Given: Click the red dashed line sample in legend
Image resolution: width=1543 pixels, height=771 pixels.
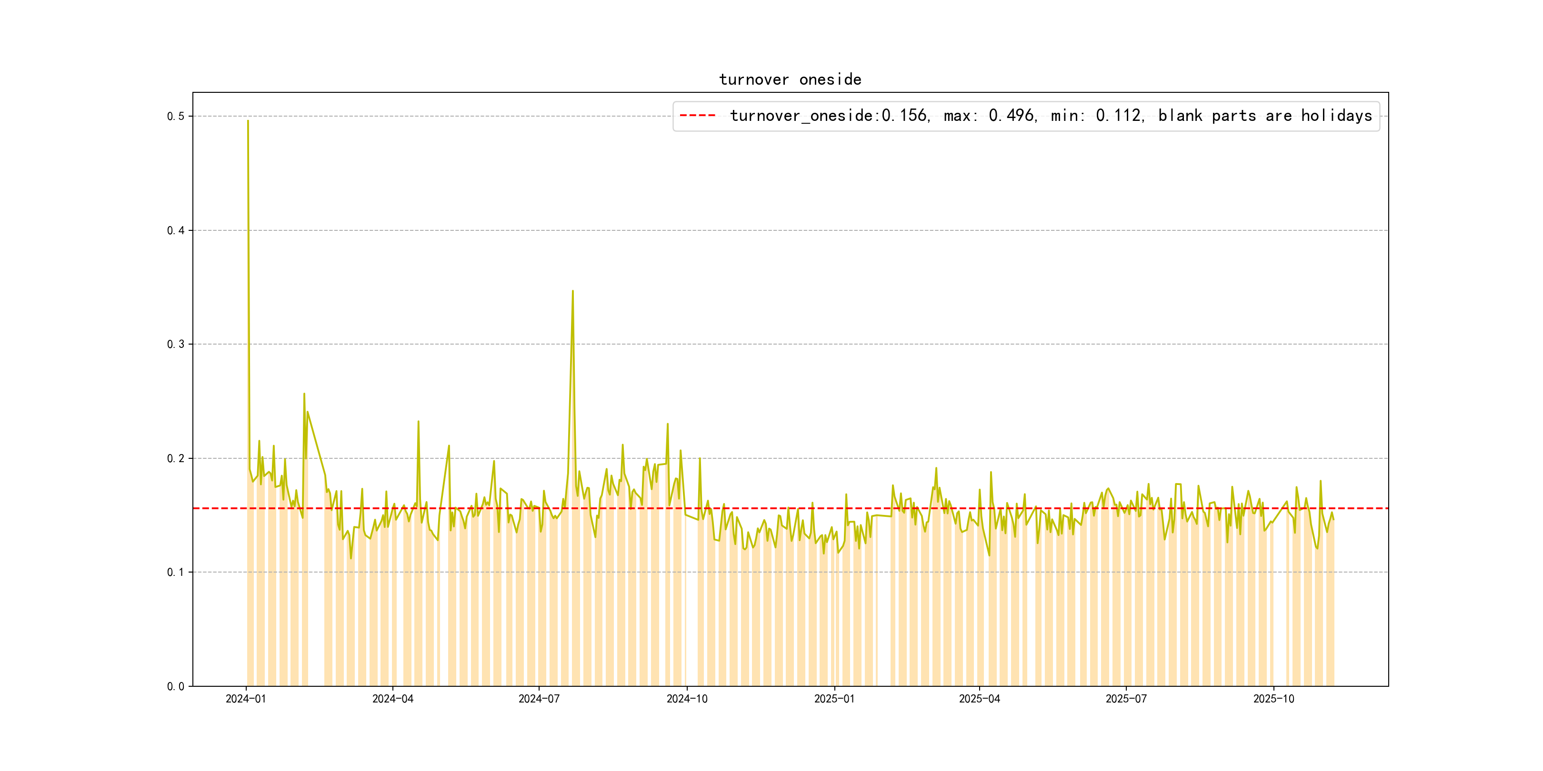Looking at the screenshot, I should click(x=697, y=116).
